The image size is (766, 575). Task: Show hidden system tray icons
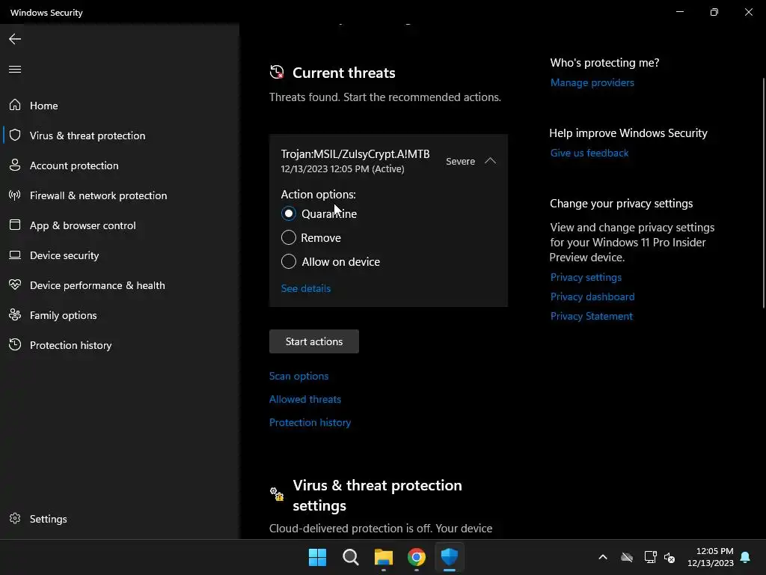603,557
